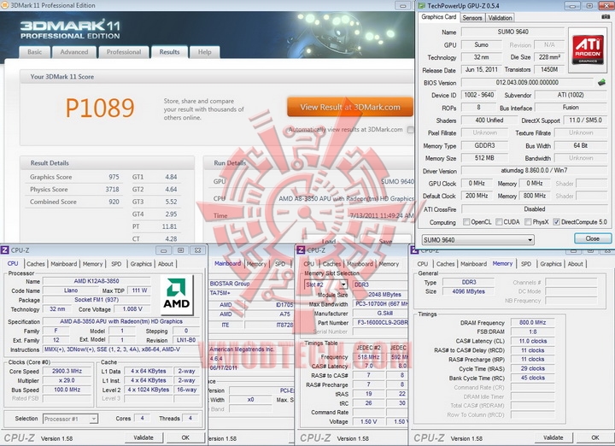
Task: Click the Combined Score value 920
Action: [114, 202]
